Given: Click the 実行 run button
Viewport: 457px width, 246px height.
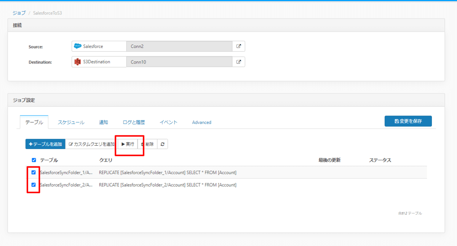Looking at the screenshot, I should pos(128,144).
